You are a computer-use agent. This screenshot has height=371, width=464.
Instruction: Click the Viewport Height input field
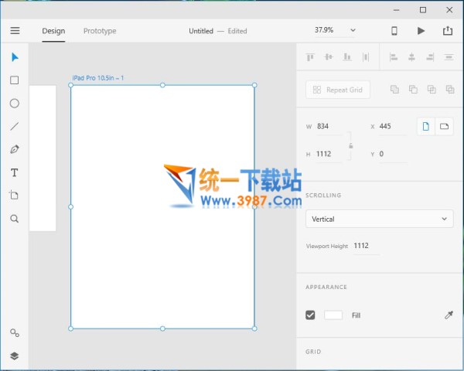365,246
